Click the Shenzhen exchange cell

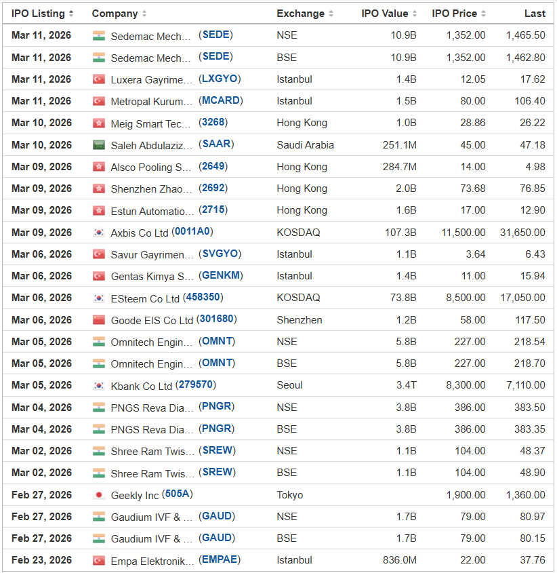point(300,320)
